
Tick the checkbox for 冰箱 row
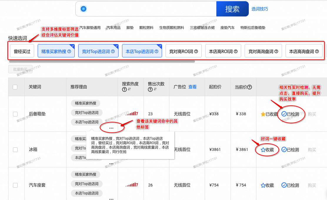point(15,150)
